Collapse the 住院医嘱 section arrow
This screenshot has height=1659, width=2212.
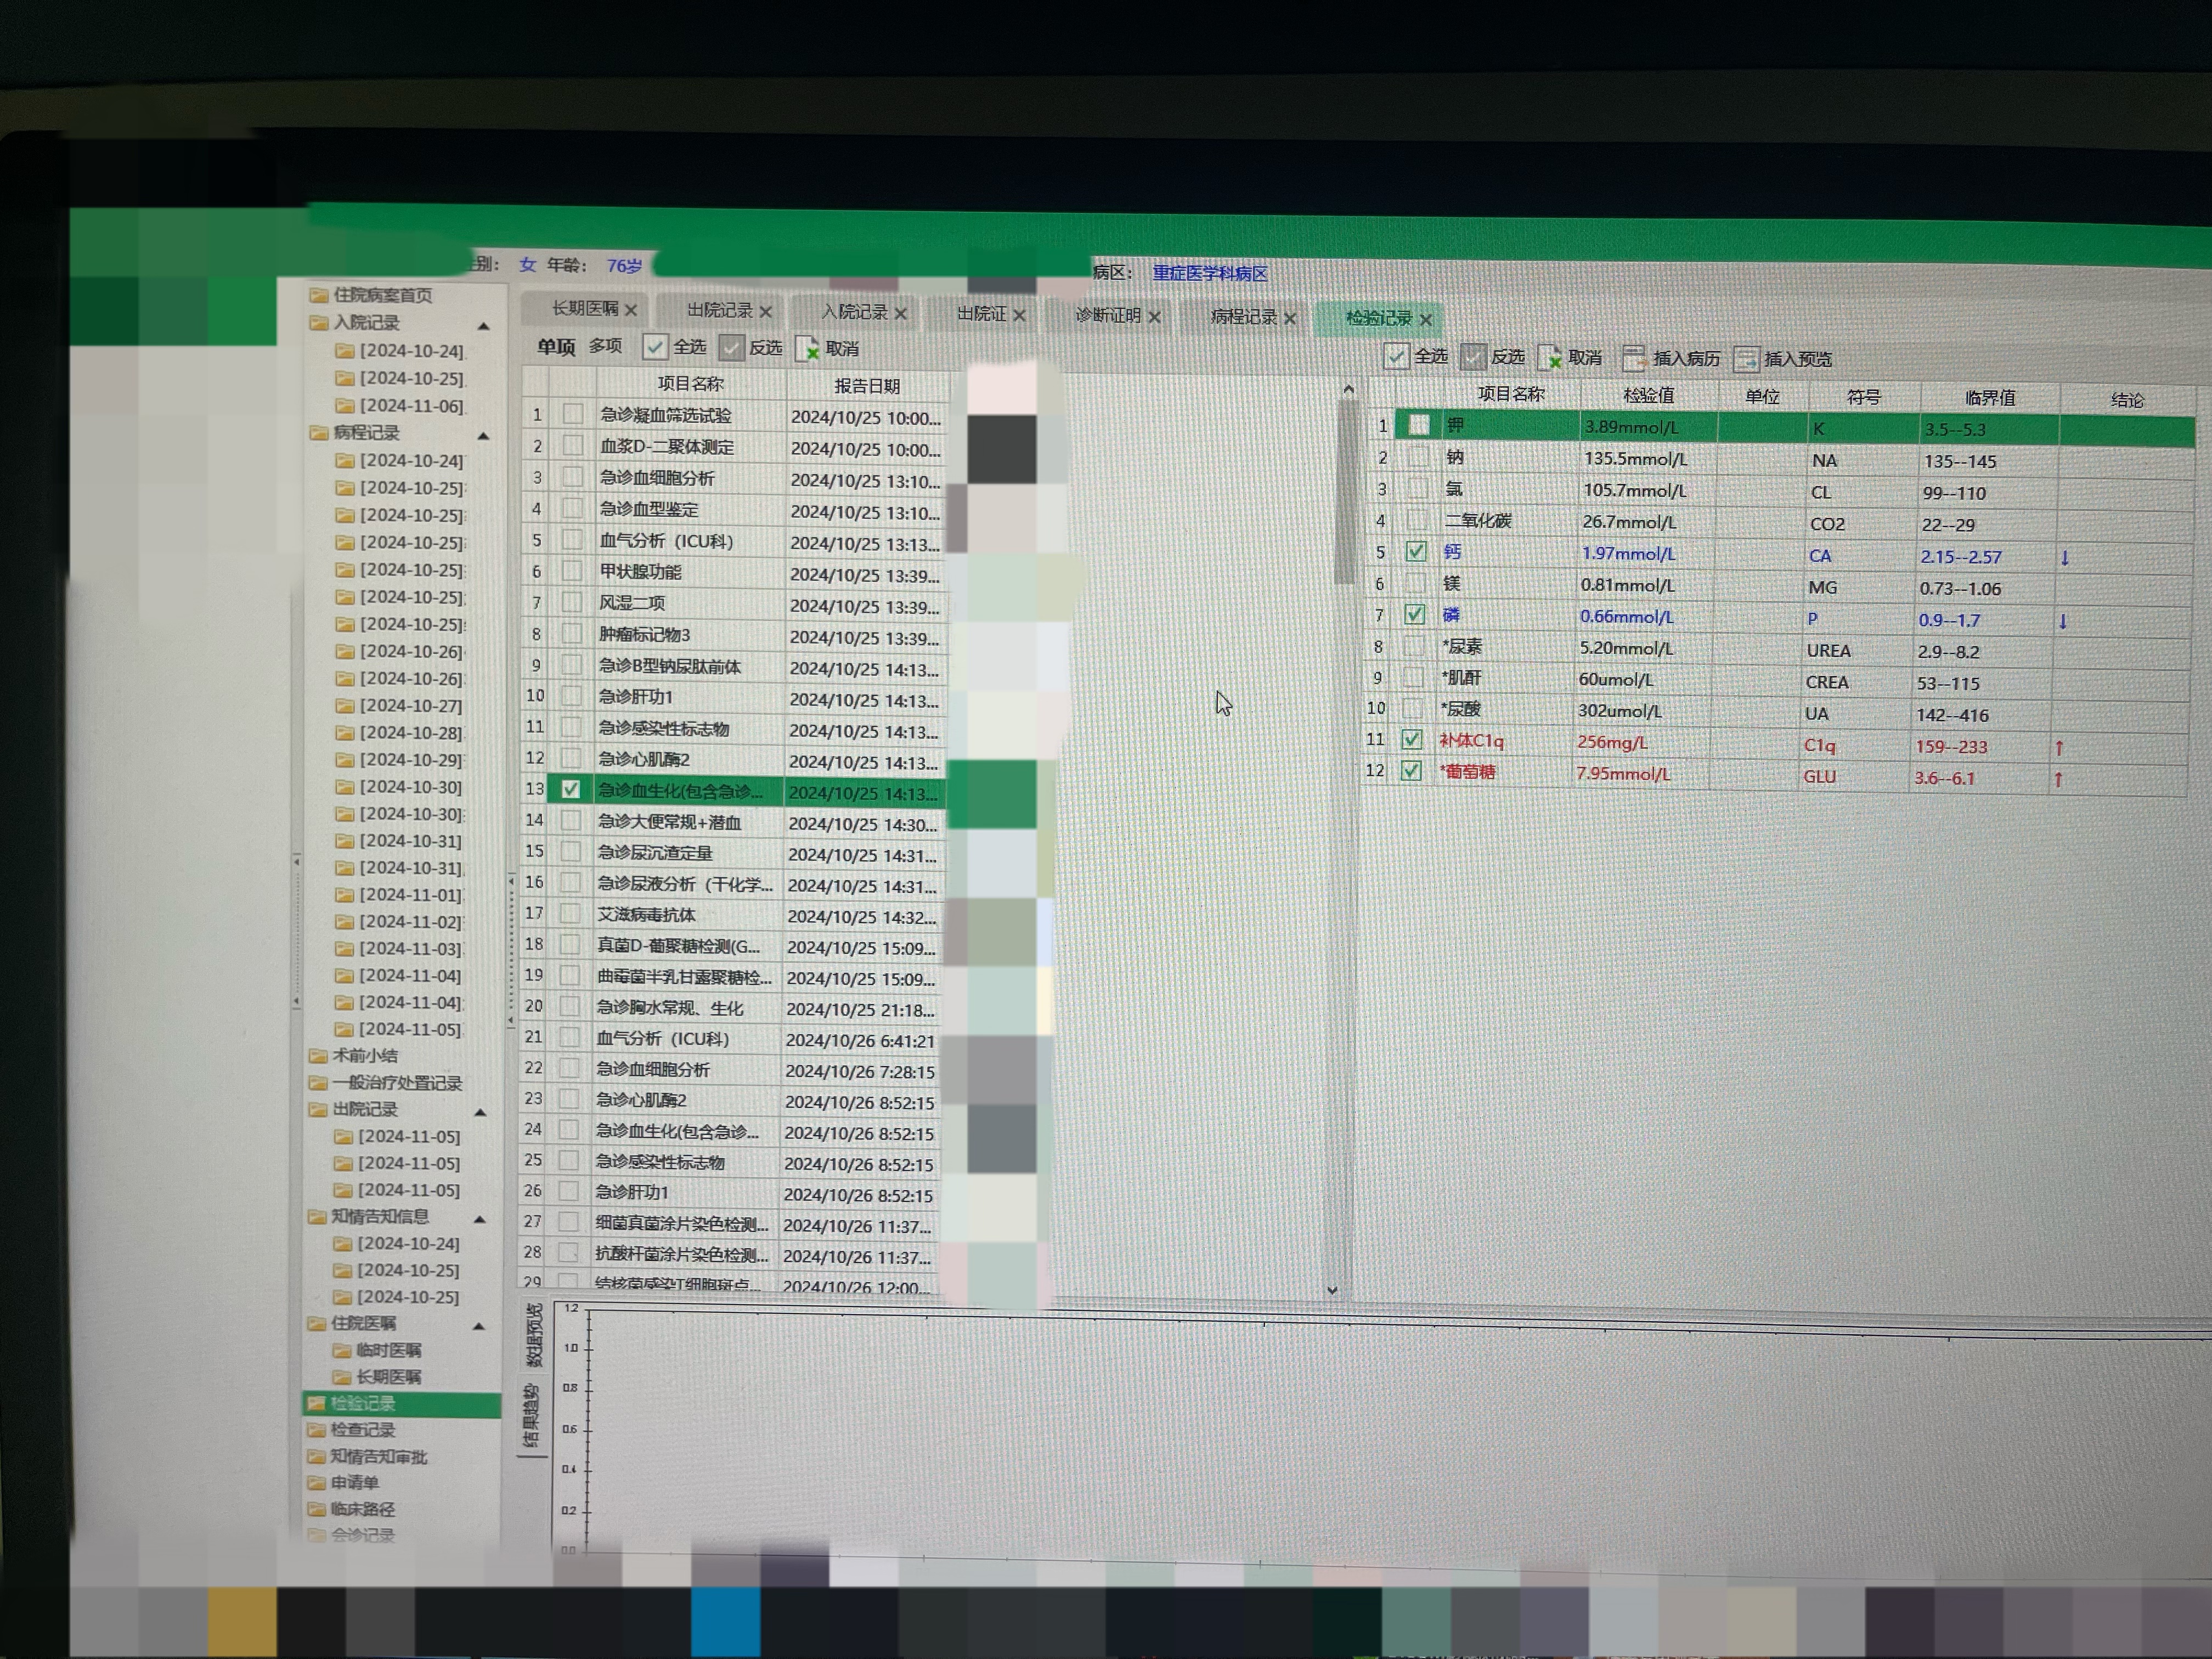click(479, 1326)
